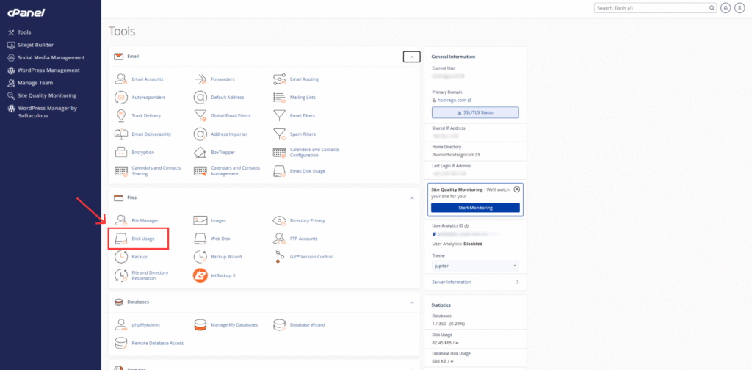
Task: Open WordPress Manager by Softaculous
Action: click(43, 112)
